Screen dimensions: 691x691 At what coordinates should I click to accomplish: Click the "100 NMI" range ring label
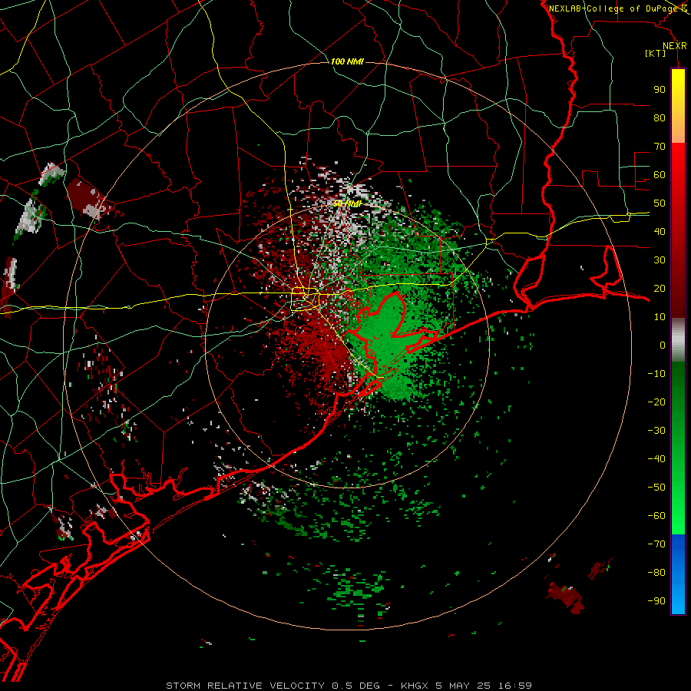[x=347, y=61]
